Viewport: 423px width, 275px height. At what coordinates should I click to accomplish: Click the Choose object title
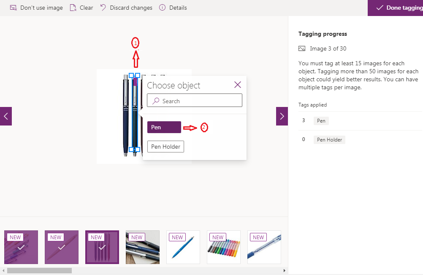[x=174, y=85]
